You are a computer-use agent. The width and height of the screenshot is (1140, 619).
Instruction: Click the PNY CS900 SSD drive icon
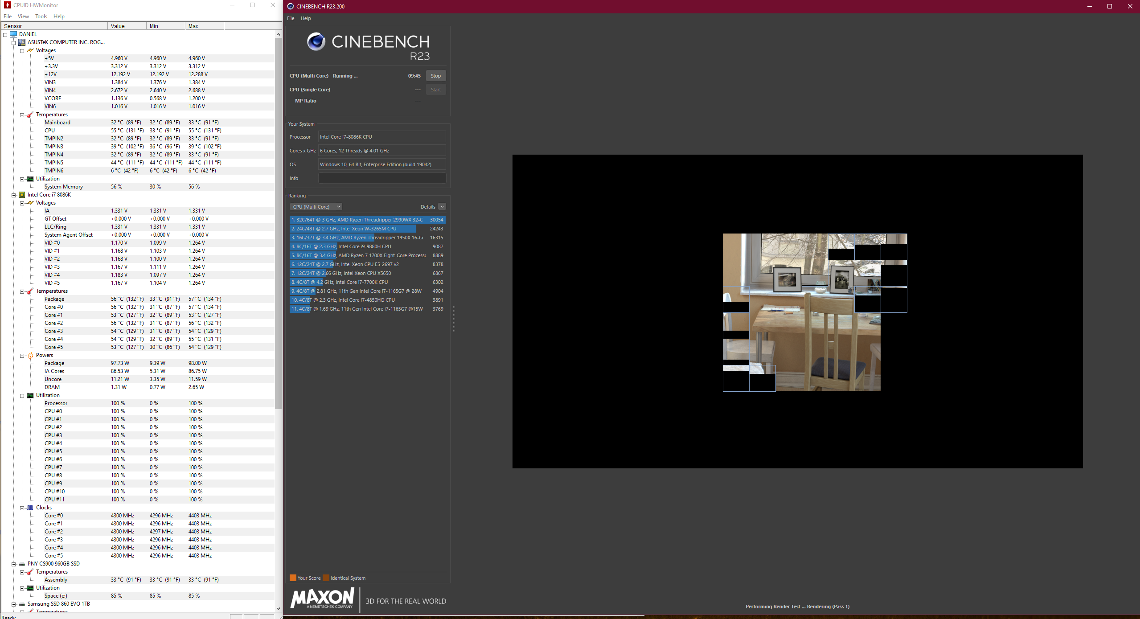click(21, 564)
